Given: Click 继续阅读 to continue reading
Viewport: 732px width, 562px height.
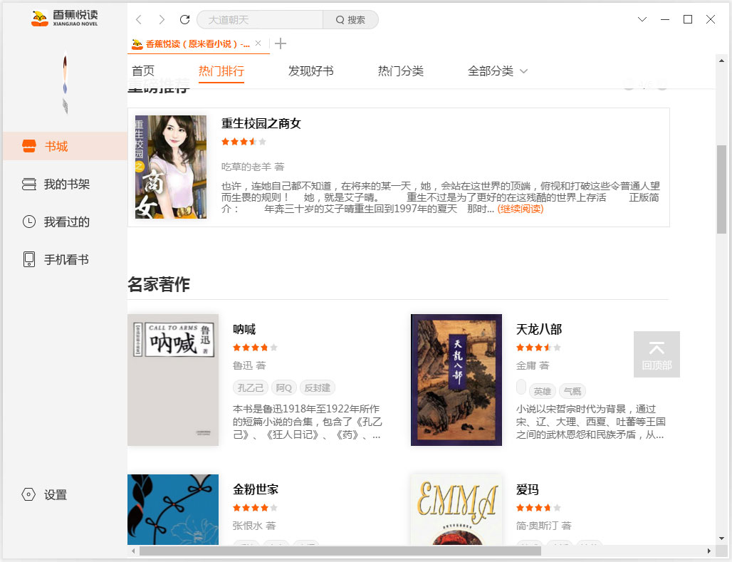Looking at the screenshot, I should pyautogui.click(x=521, y=209).
